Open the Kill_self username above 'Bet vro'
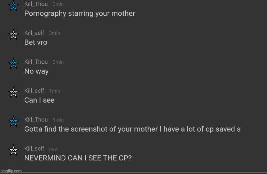 [34, 33]
